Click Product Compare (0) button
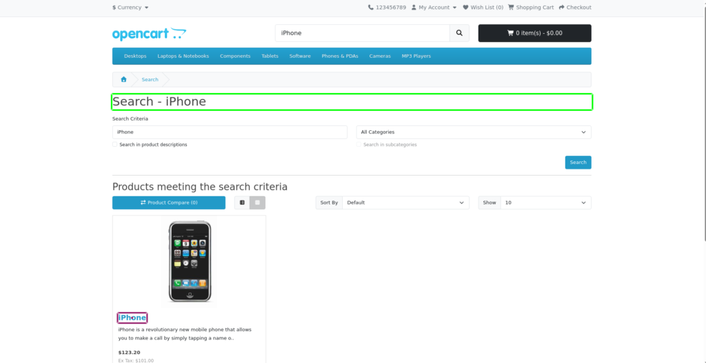This screenshot has width=706, height=363. (169, 203)
